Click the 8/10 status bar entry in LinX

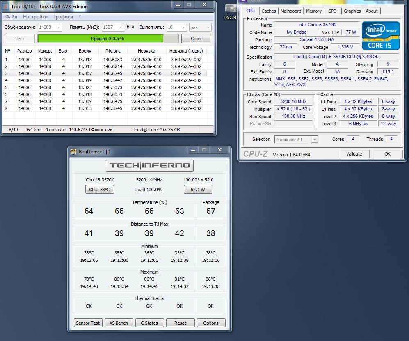click(13, 130)
